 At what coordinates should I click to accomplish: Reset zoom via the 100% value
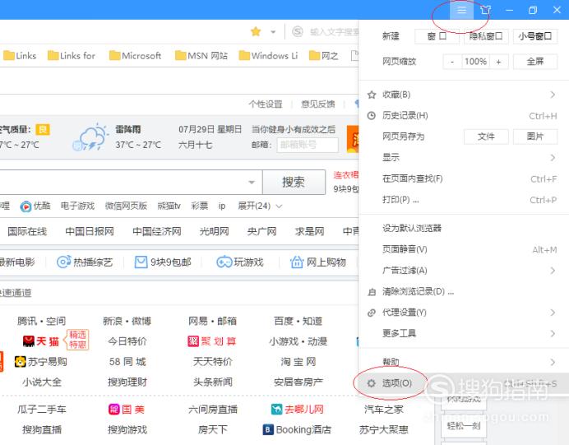pos(476,62)
